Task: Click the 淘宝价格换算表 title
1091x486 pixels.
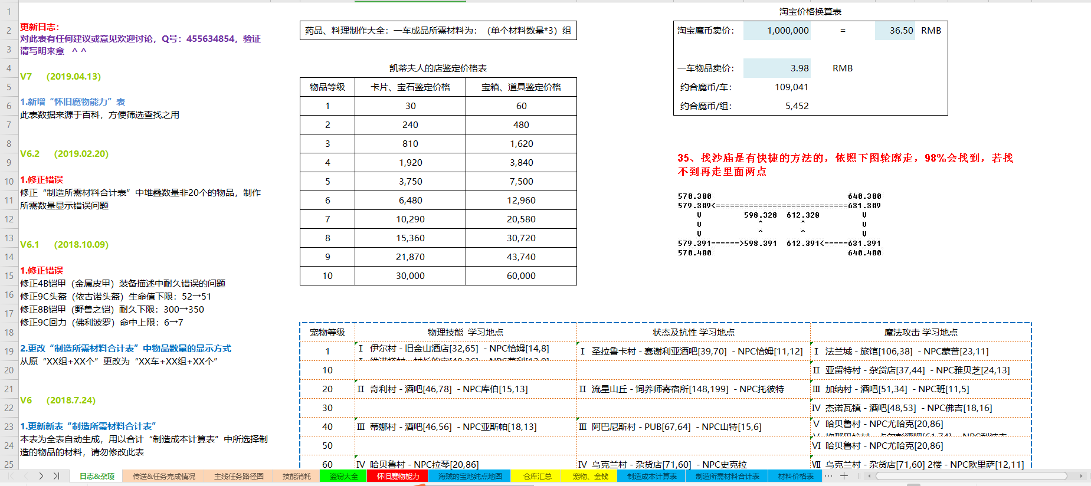Action: click(810, 12)
